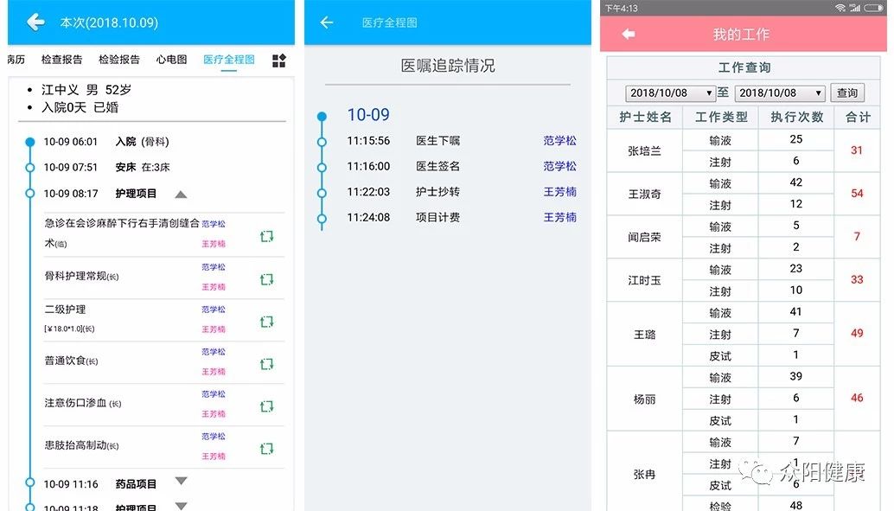This screenshot has width=894, height=511.
Task: Switch to 检查报告 tab
Action: (x=62, y=60)
